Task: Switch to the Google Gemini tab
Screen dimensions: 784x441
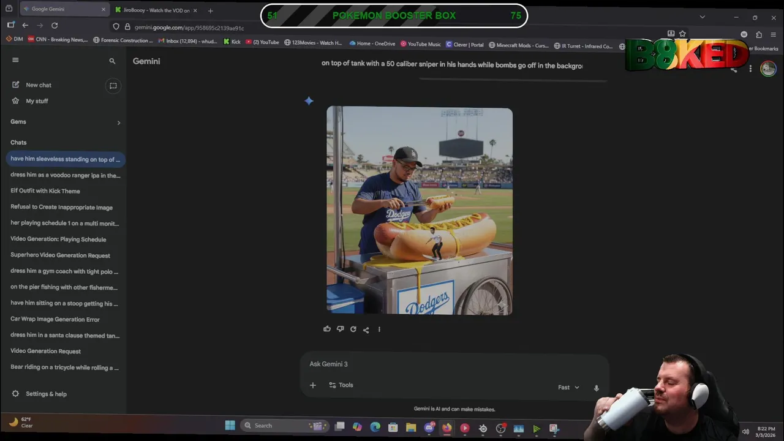Action: (x=64, y=9)
